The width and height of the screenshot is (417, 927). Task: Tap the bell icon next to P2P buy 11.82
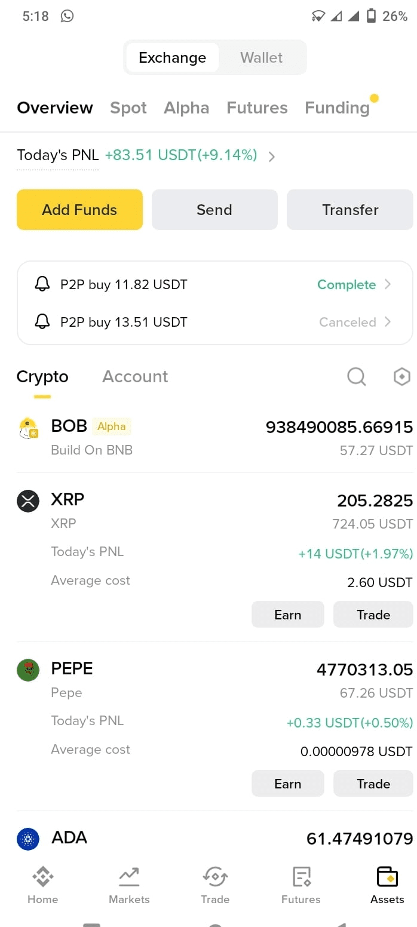42,284
